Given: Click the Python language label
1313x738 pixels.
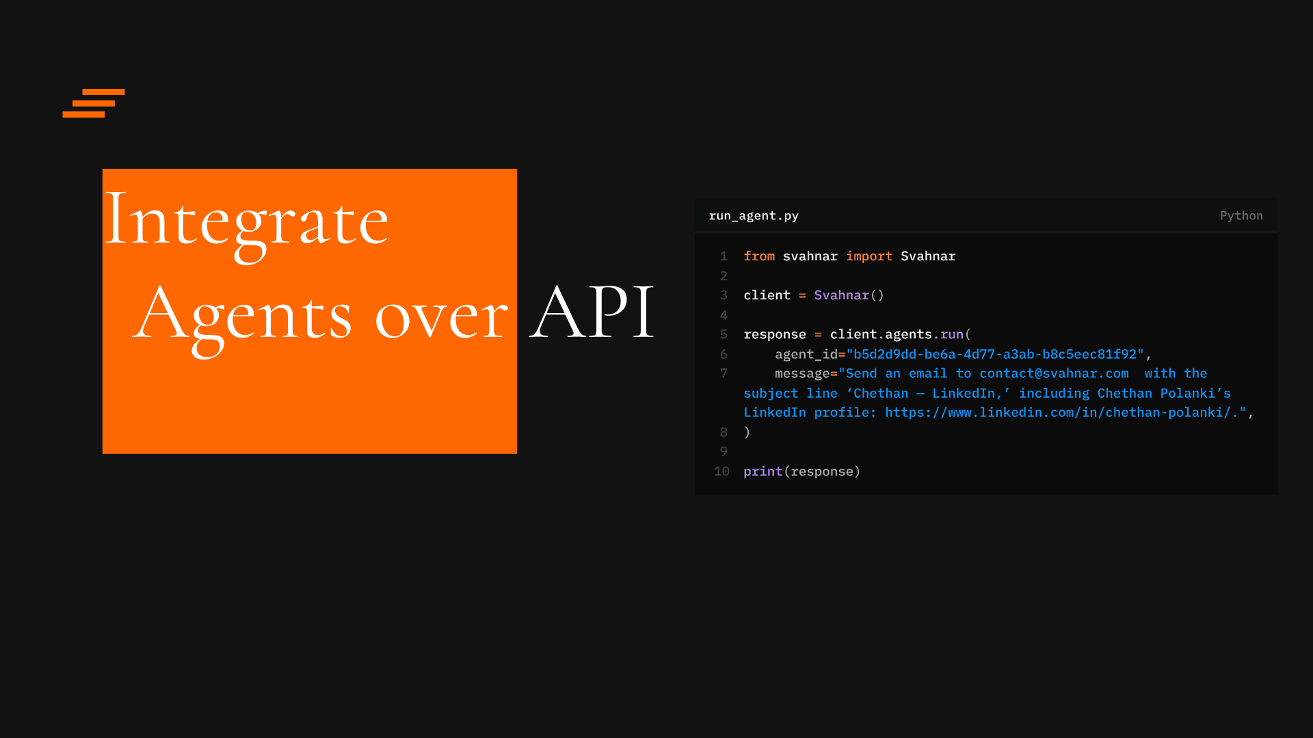Looking at the screenshot, I should coord(1241,216).
